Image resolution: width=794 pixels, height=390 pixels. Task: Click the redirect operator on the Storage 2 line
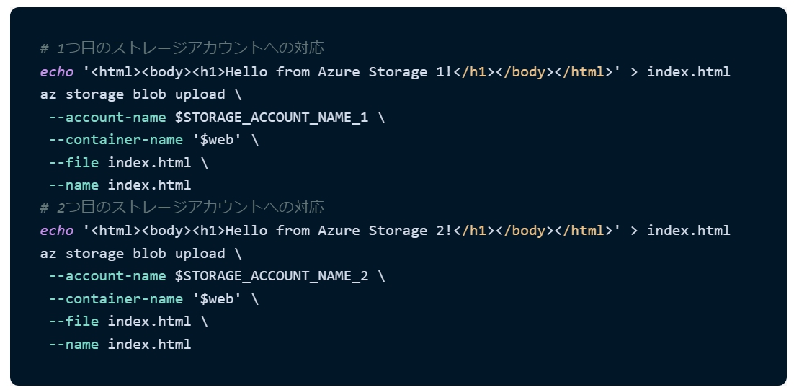pos(634,231)
